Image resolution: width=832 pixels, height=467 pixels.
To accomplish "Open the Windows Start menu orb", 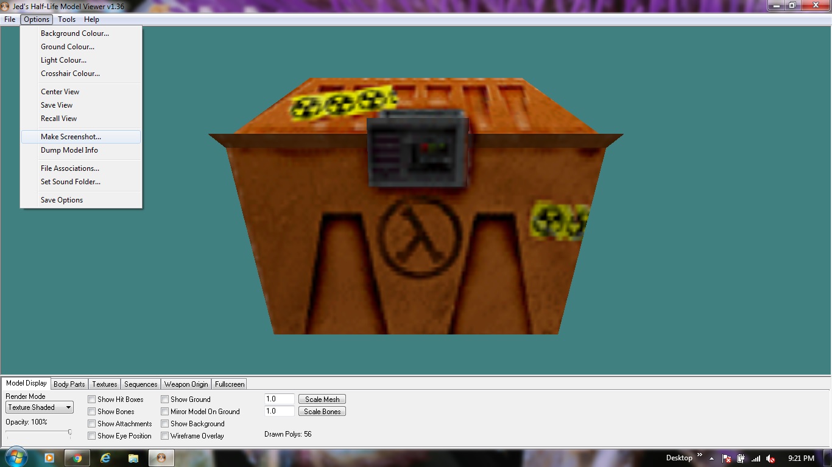I will 16,457.
